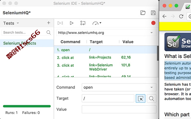This screenshot has width=191, height=119.
Task: Click the Failures: 0 status text
Action: pos(31,113)
